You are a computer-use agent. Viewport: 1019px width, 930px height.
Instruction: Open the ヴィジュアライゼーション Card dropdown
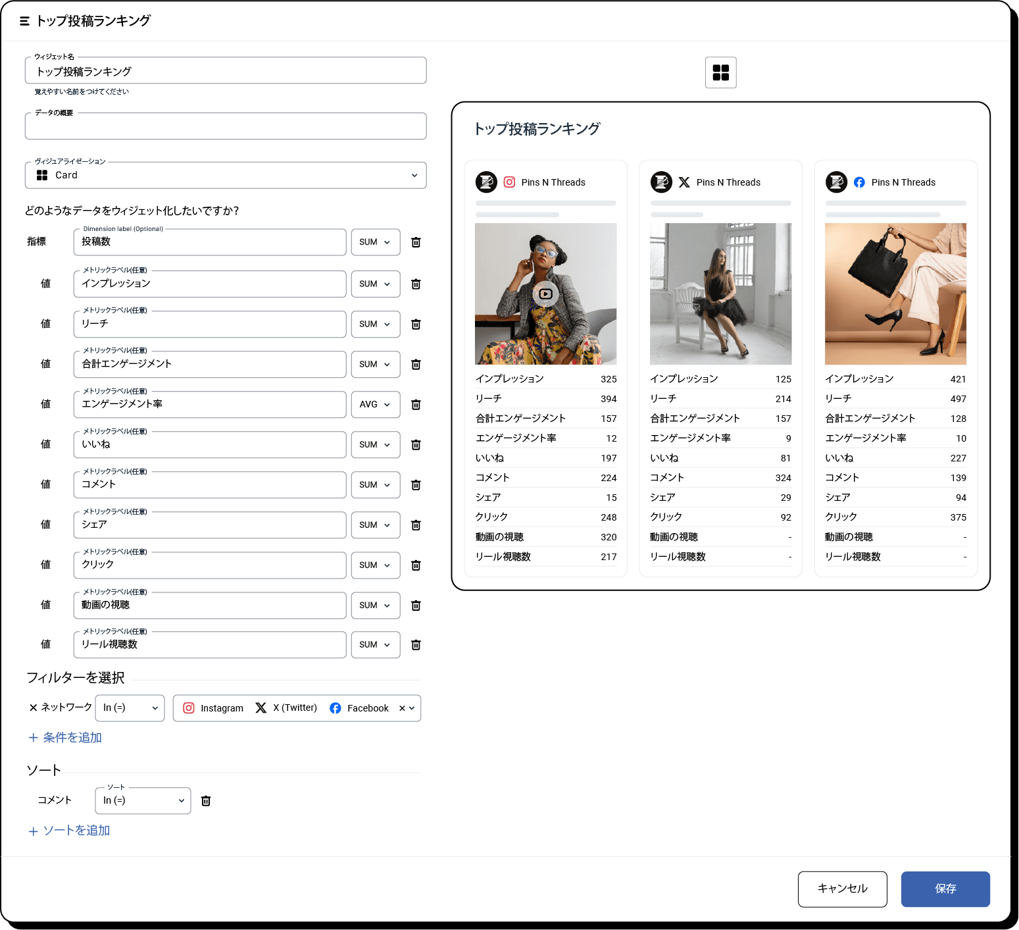pos(226,175)
